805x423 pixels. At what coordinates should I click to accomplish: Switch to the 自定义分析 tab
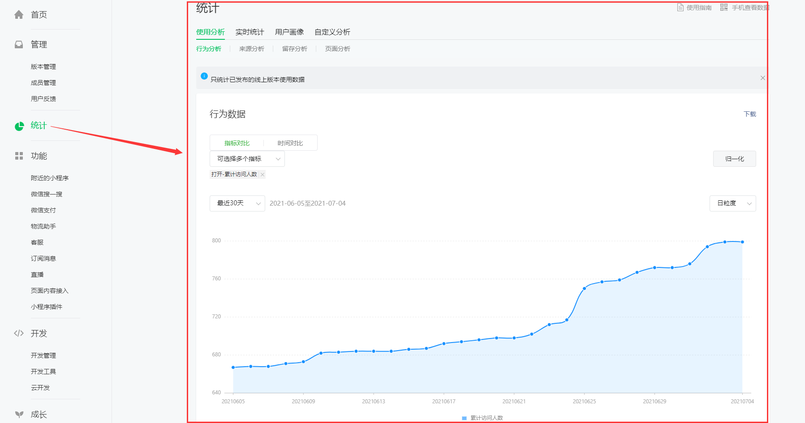click(332, 32)
